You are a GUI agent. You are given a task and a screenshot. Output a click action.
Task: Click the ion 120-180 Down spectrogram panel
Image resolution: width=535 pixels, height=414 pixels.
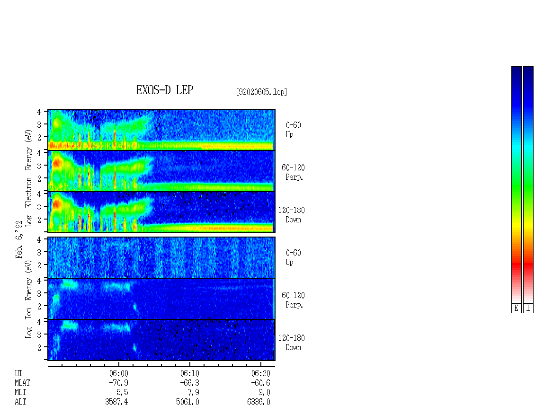pyautogui.click(x=161, y=340)
